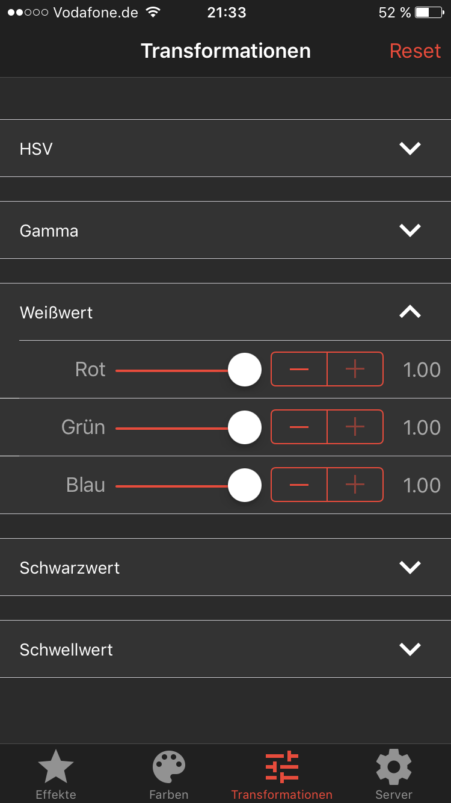Expand the Schwarzwert section

tap(410, 567)
